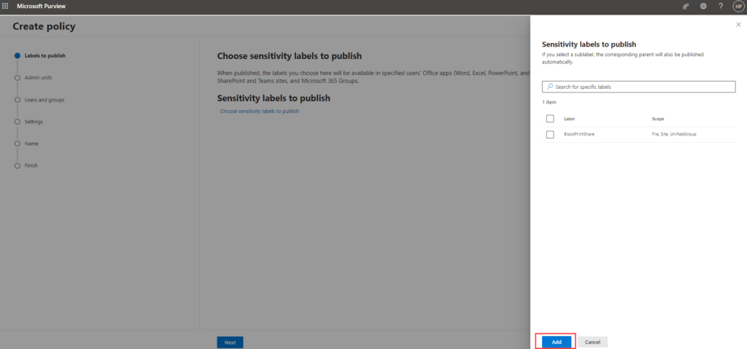
Task: Sort by the Scope column header
Action: tap(658, 118)
